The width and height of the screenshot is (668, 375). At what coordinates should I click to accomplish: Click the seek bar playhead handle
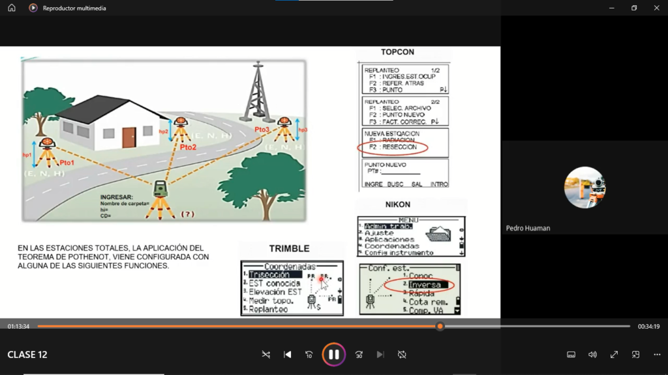tap(440, 326)
